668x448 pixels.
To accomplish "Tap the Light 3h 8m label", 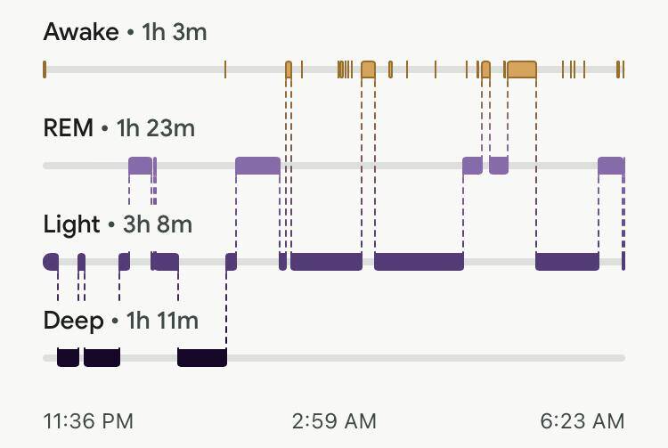I will click(117, 224).
